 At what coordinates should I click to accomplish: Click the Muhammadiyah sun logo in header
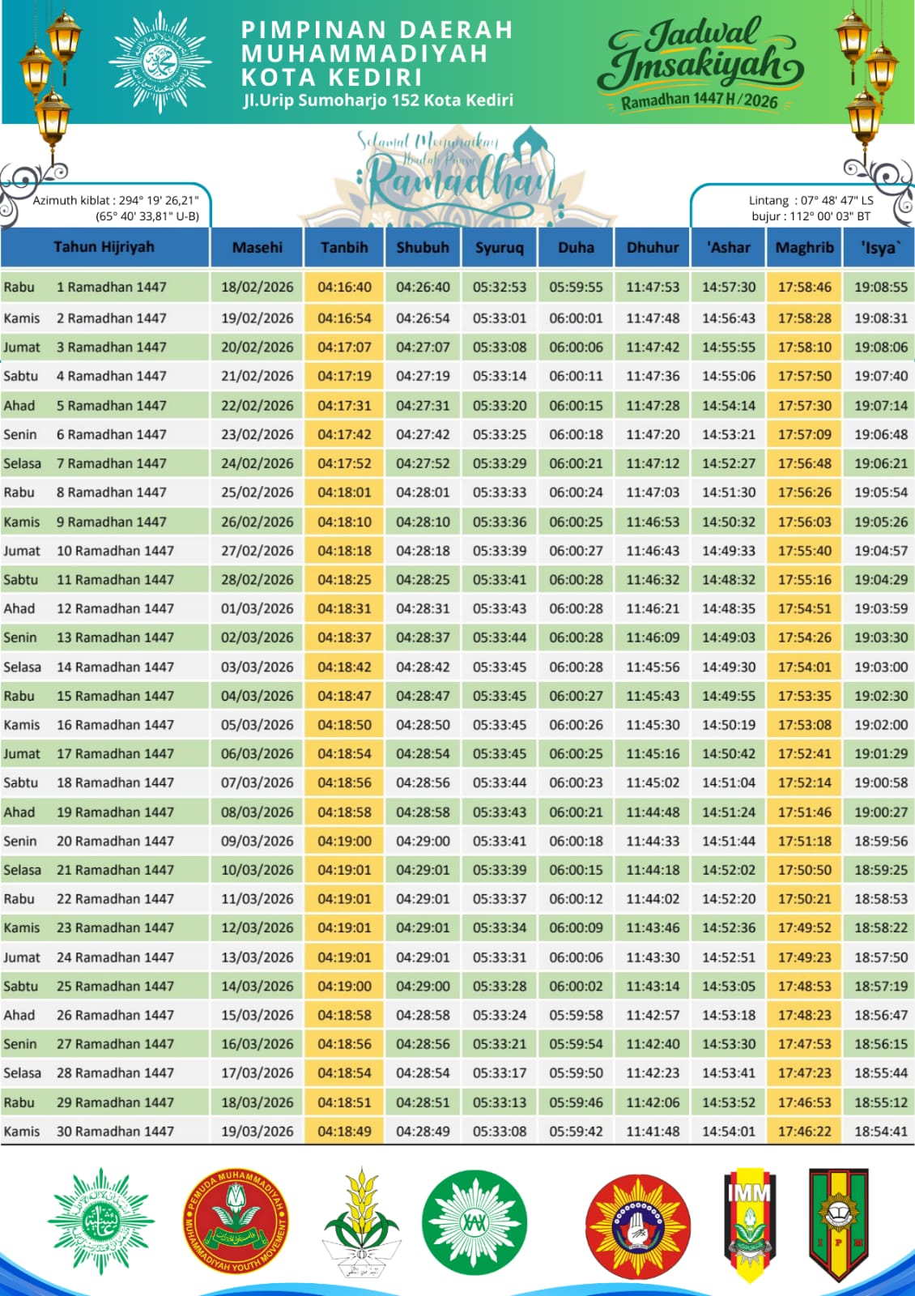click(x=160, y=62)
